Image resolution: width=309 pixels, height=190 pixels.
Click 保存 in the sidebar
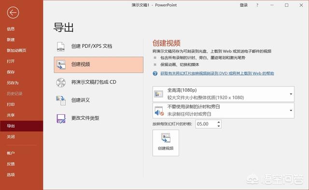click(x=11, y=72)
